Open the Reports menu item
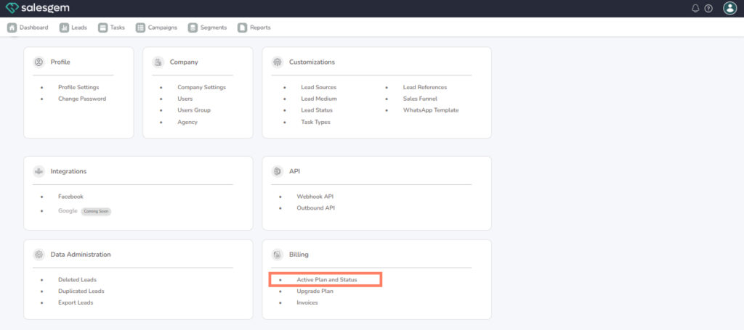The height and width of the screenshot is (330, 744). pos(254,28)
